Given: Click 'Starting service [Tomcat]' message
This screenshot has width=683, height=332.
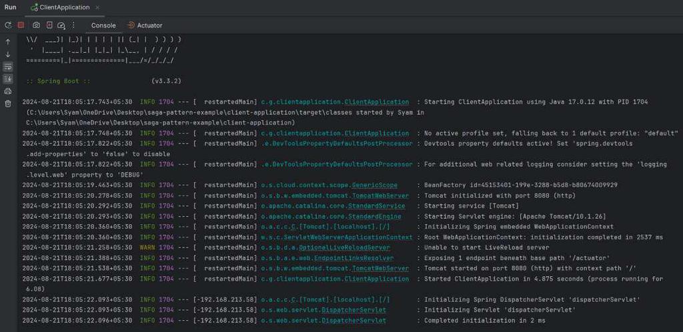Looking at the screenshot, I should (472, 206).
